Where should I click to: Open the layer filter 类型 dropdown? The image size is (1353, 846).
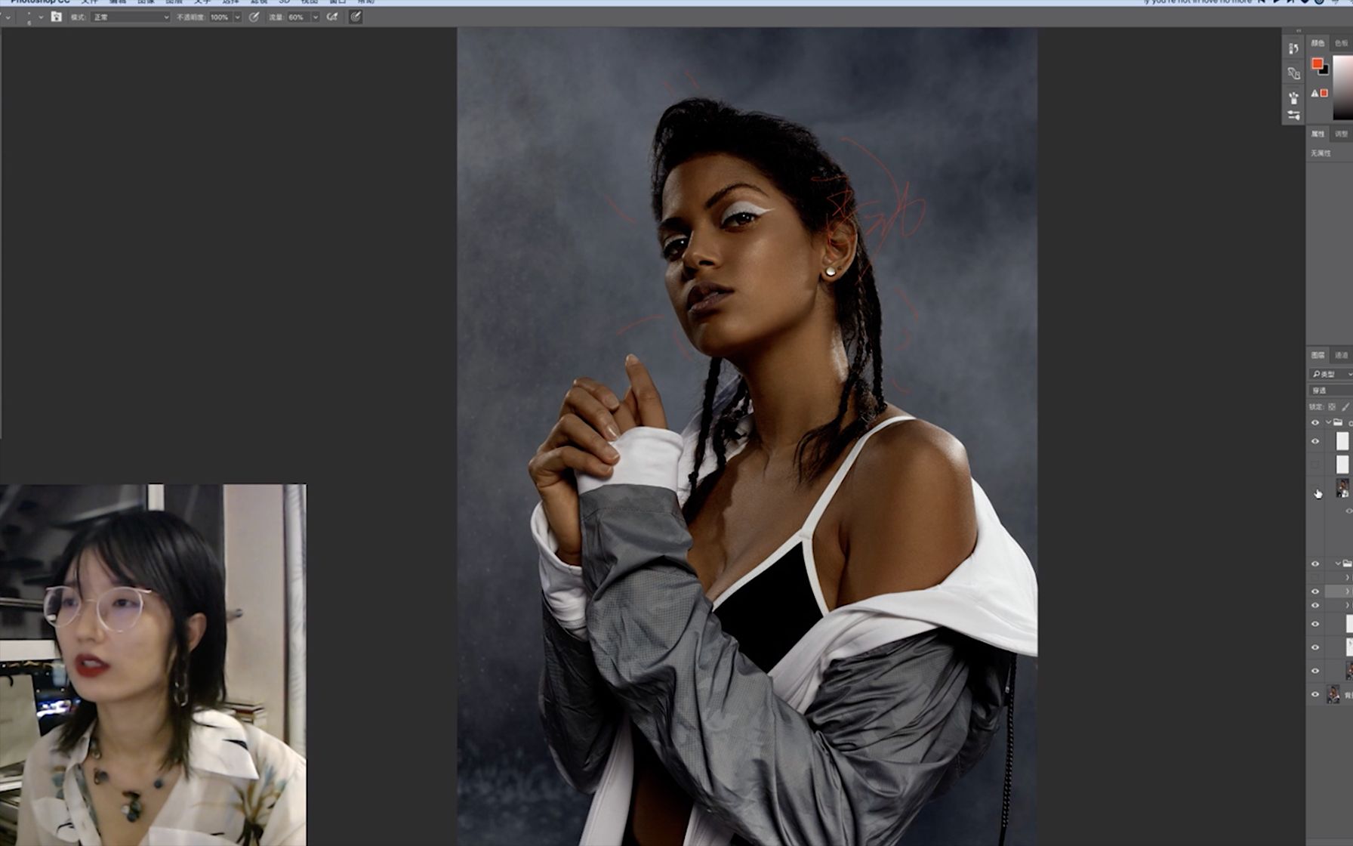[1331, 374]
